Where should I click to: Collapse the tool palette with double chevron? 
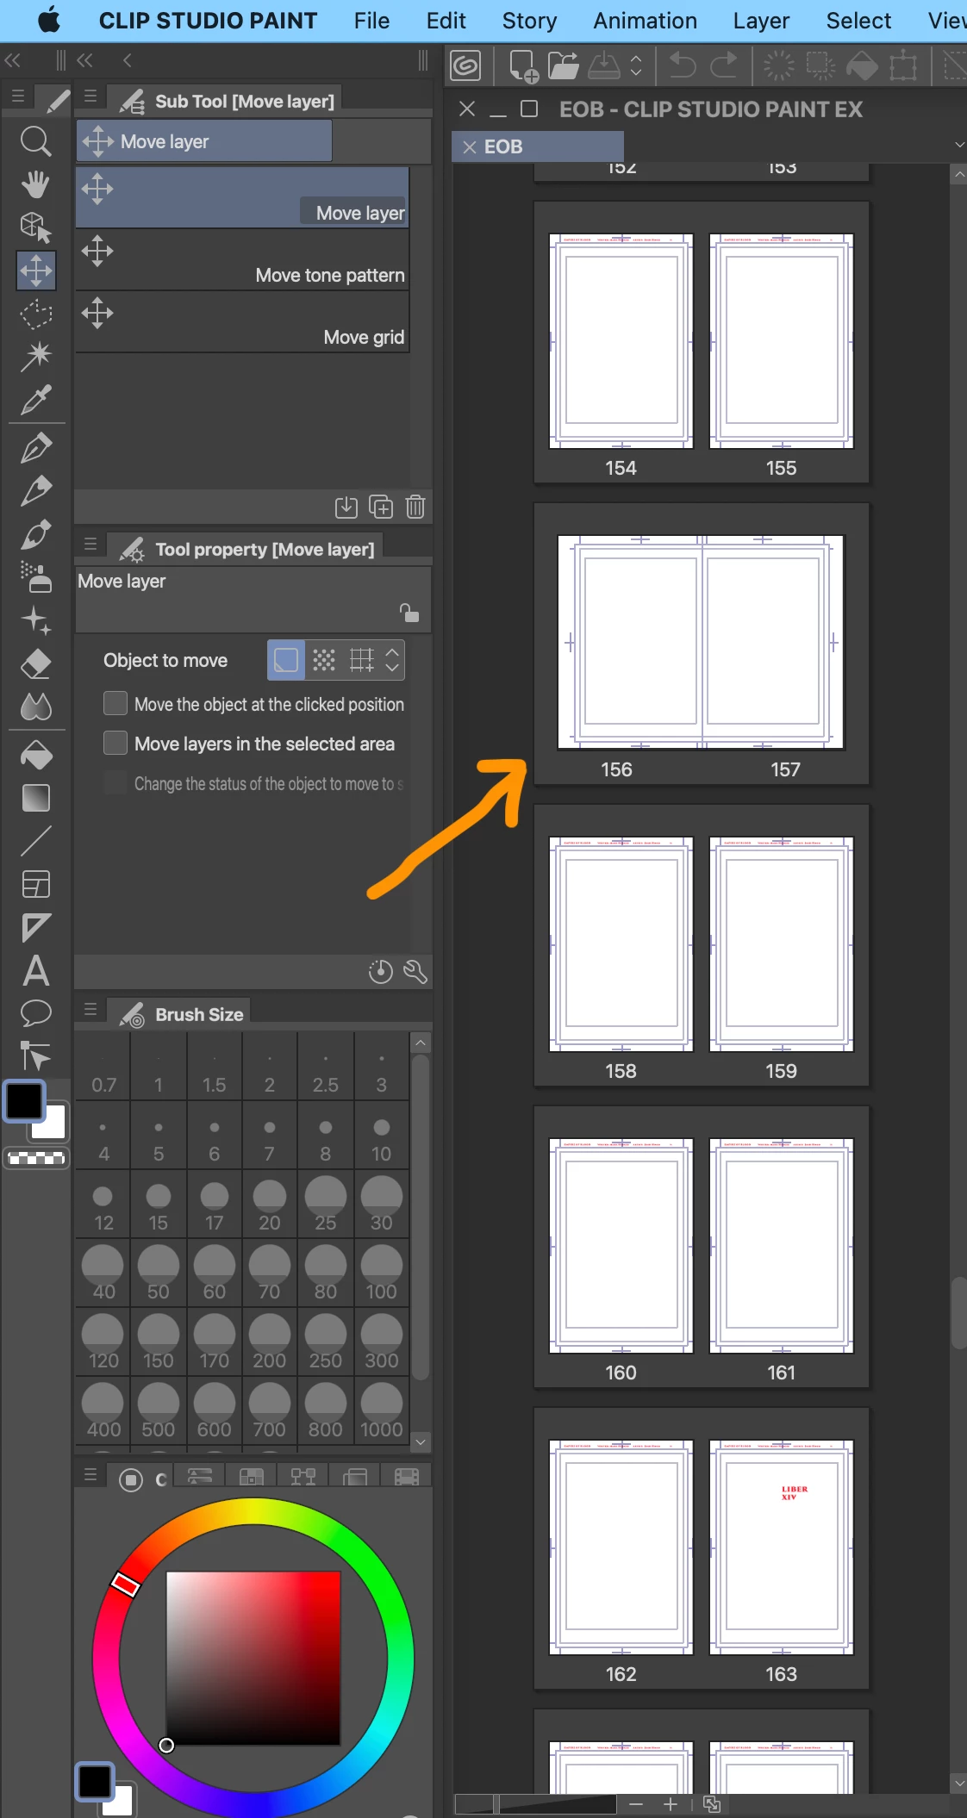13,60
